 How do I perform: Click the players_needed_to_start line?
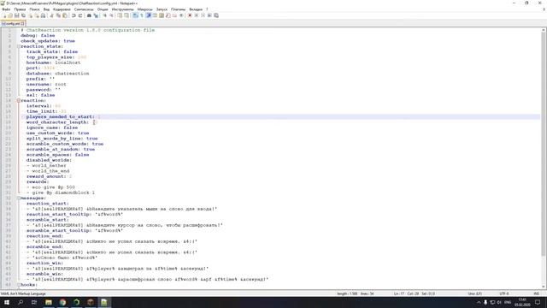[x=279, y=116]
